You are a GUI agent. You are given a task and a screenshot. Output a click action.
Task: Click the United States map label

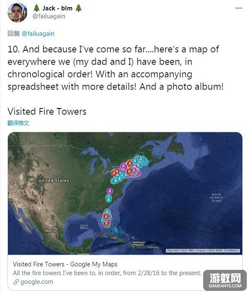pyautogui.click(x=54, y=181)
